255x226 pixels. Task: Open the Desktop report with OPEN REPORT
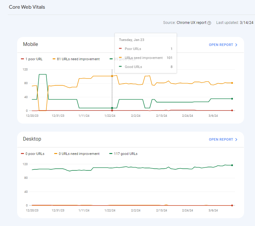tap(221, 140)
